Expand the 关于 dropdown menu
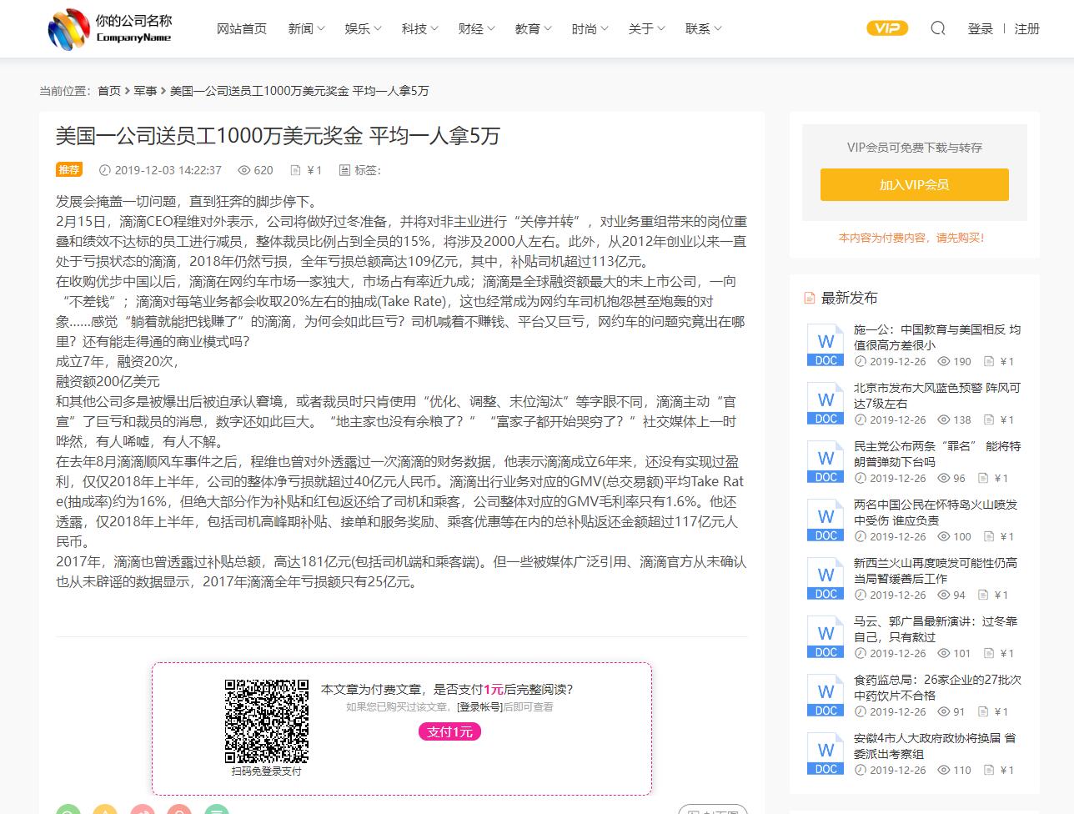The height and width of the screenshot is (814, 1074). (645, 28)
